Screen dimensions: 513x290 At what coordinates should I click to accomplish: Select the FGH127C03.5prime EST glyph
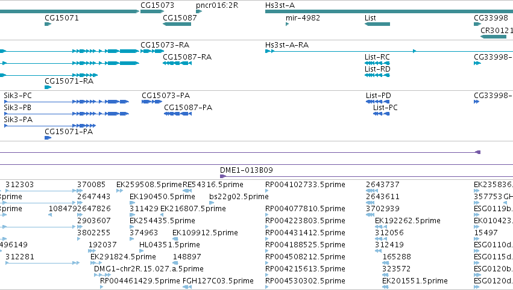(187, 287)
